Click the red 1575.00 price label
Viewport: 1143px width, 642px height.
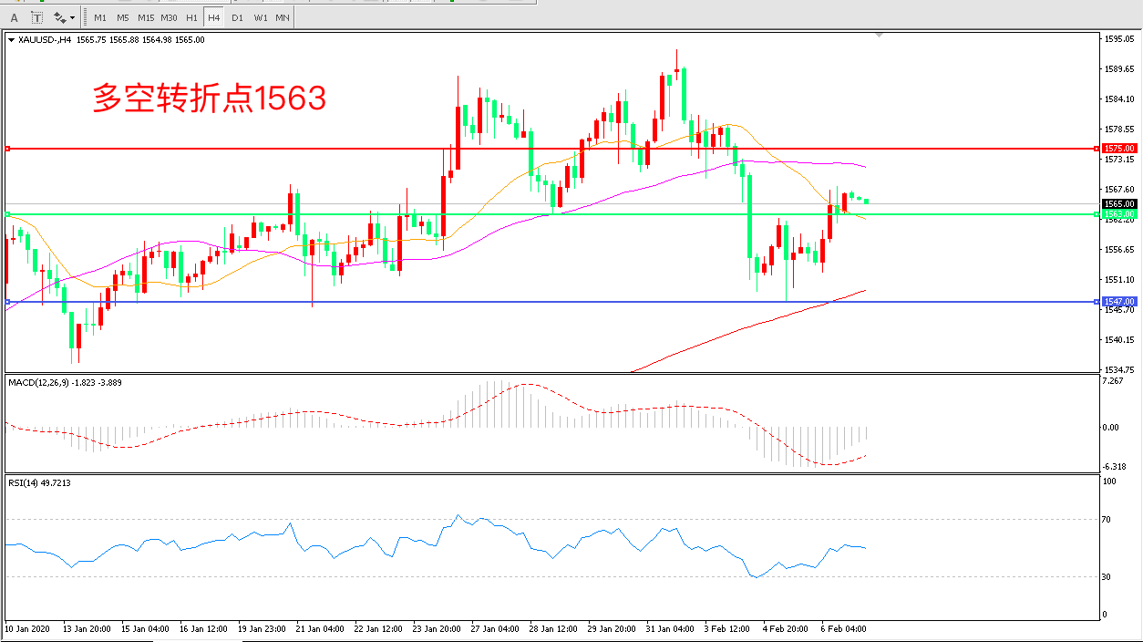tap(1118, 148)
